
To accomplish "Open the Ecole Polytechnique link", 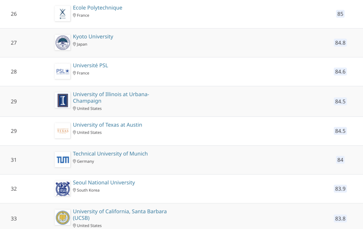I will coord(97,8).
